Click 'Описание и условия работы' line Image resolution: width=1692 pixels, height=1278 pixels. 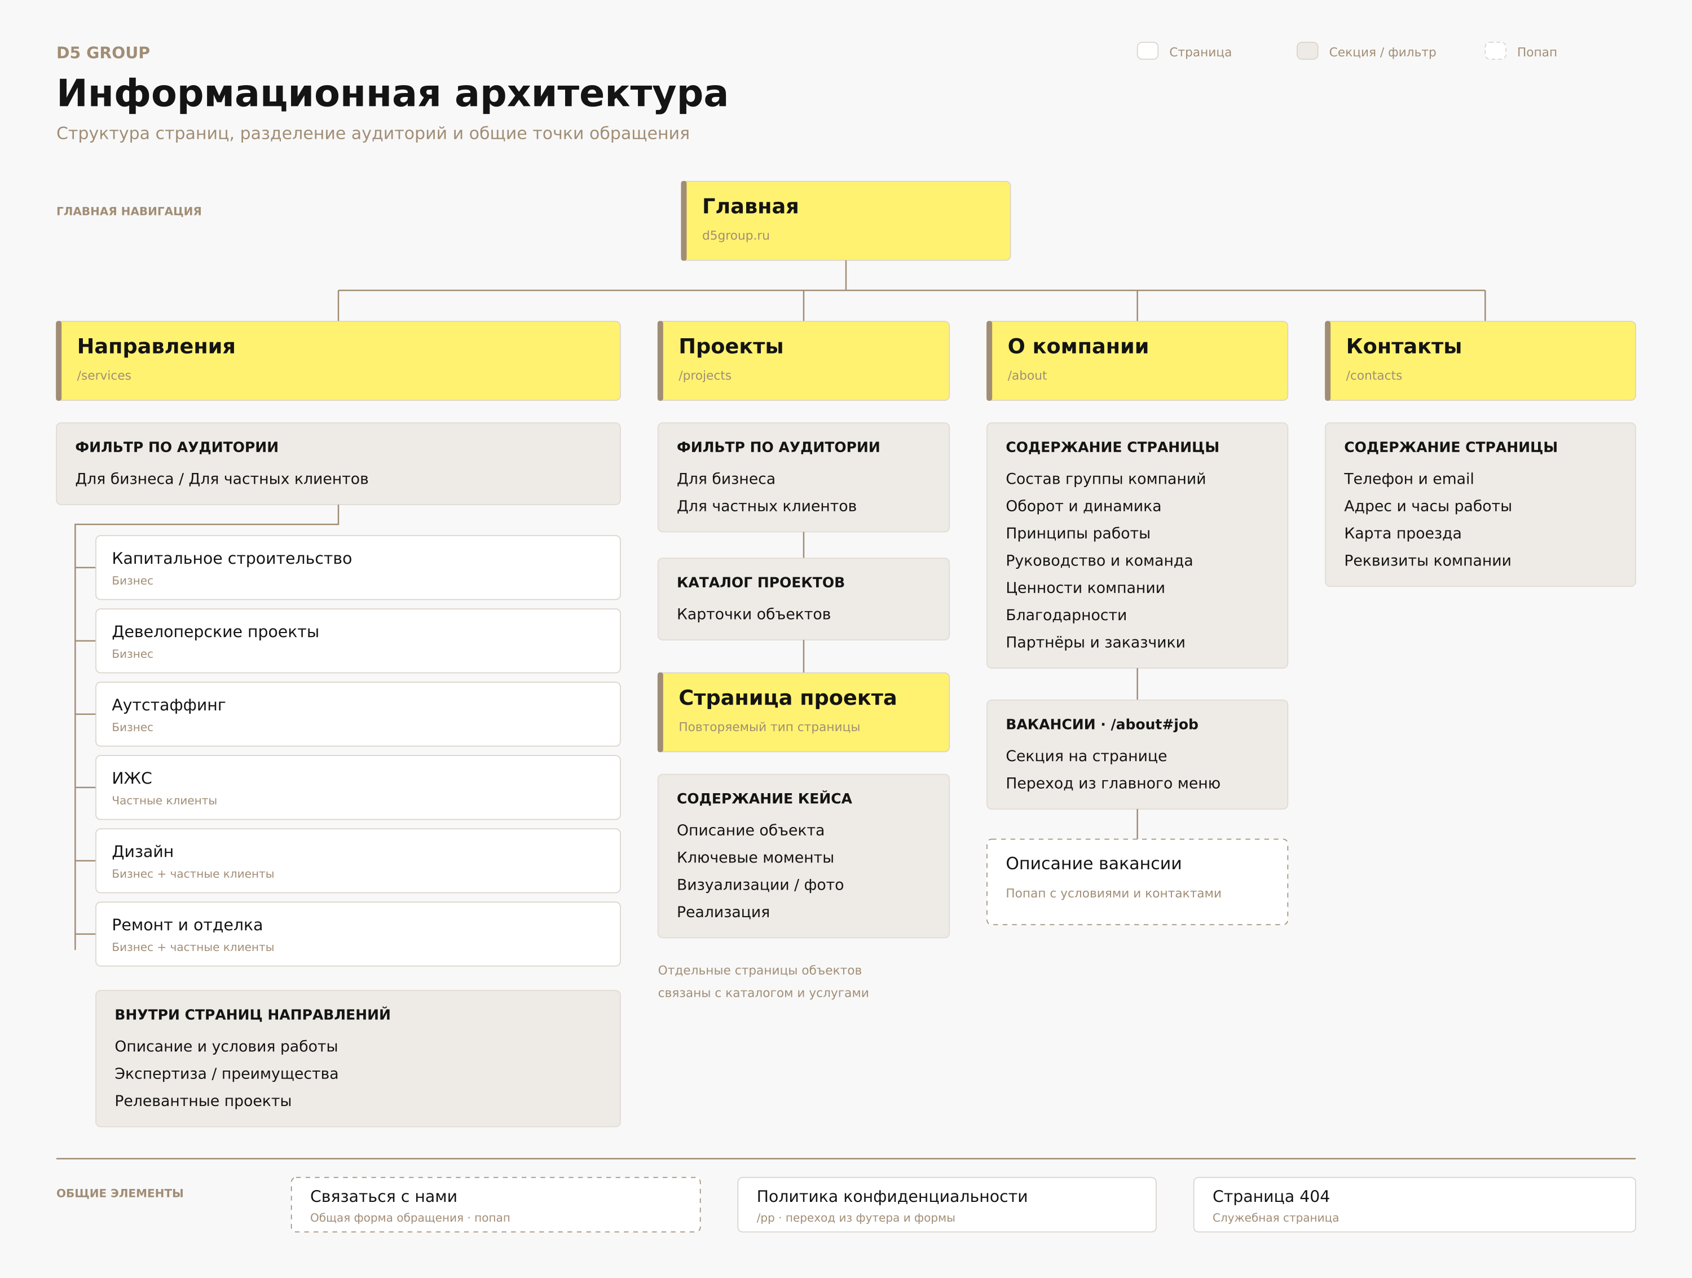click(226, 1047)
